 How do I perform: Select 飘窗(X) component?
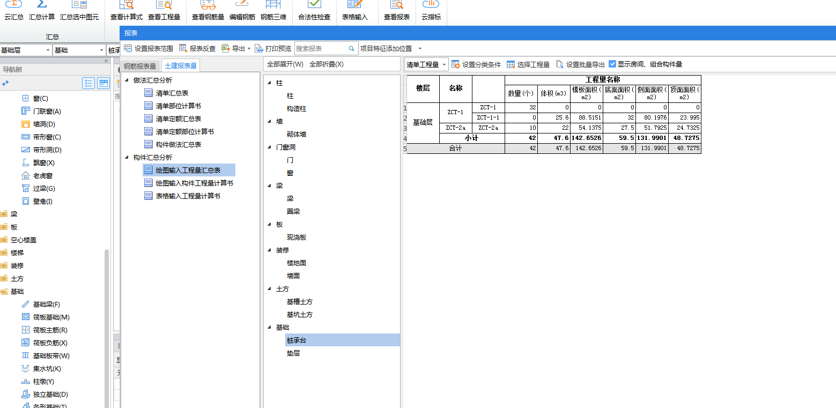click(x=38, y=163)
